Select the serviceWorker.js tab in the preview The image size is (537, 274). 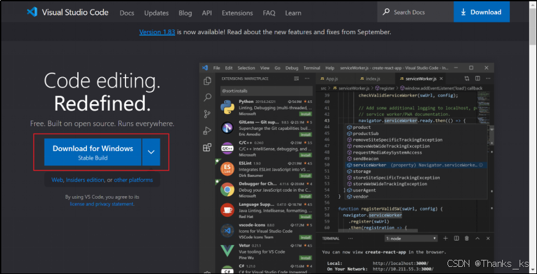click(420, 78)
